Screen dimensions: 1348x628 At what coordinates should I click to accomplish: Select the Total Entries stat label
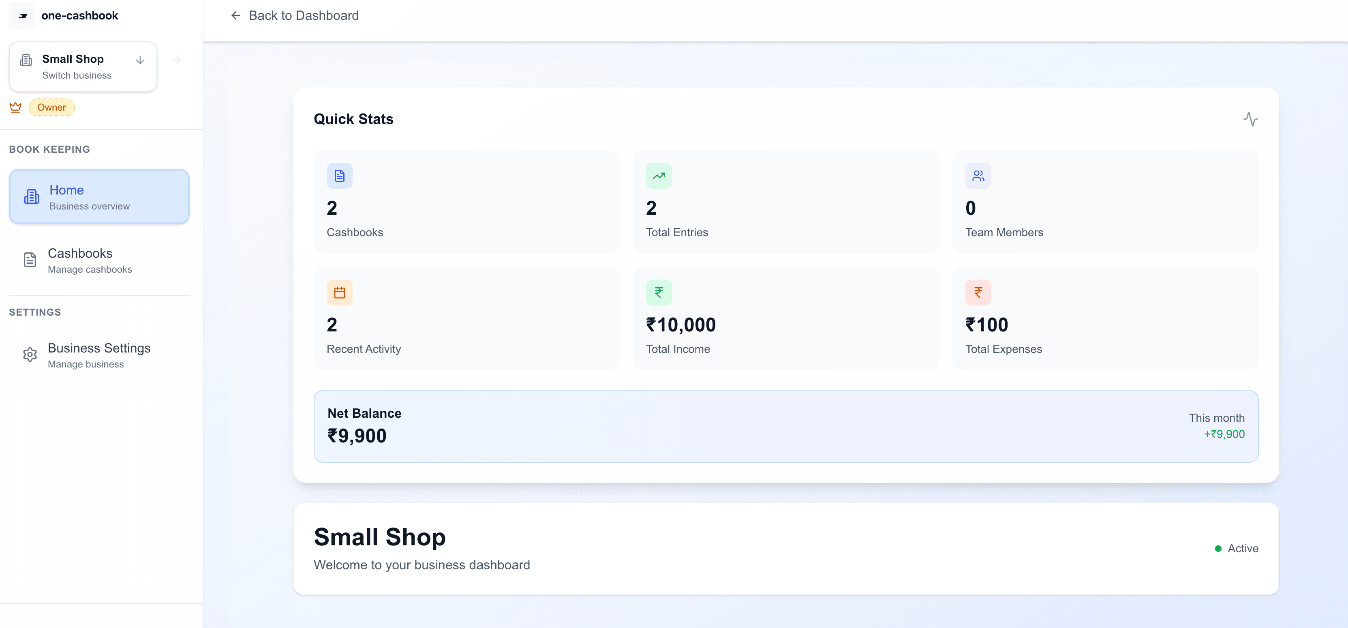point(676,233)
